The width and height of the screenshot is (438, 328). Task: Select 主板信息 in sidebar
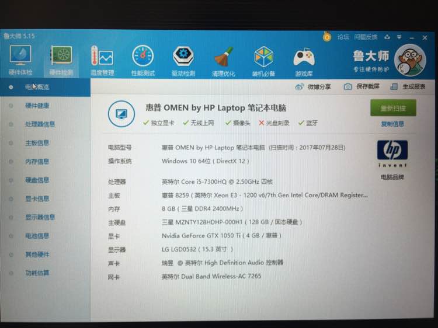[37, 143]
